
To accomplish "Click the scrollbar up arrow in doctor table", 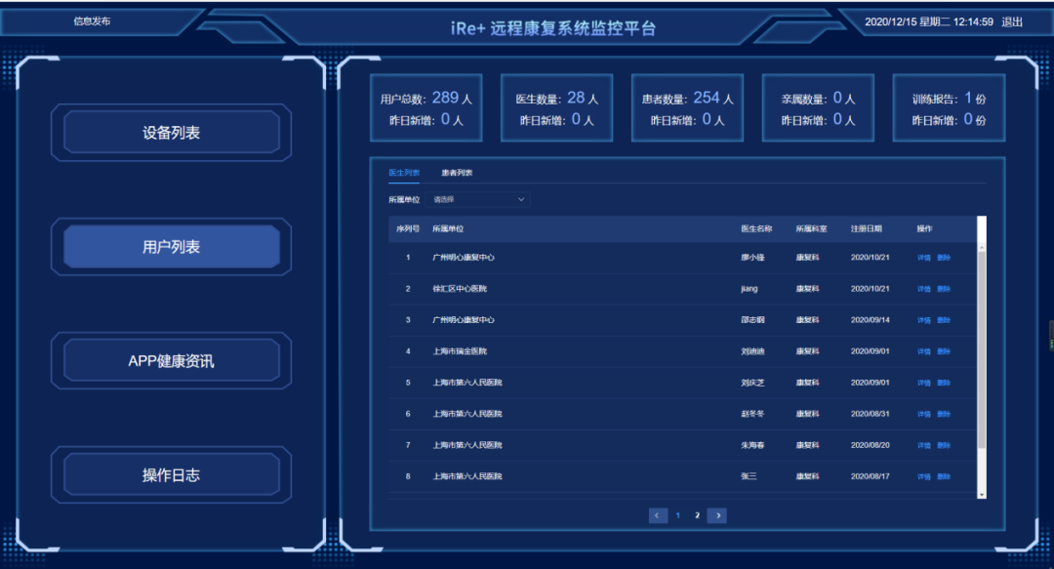I will tap(982, 222).
